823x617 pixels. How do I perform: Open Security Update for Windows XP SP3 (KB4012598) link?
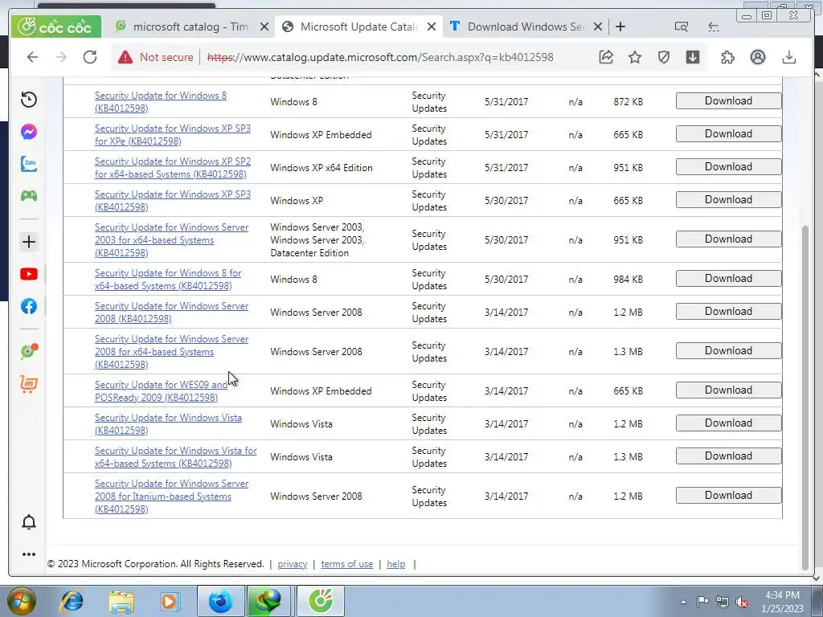click(173, 200)
